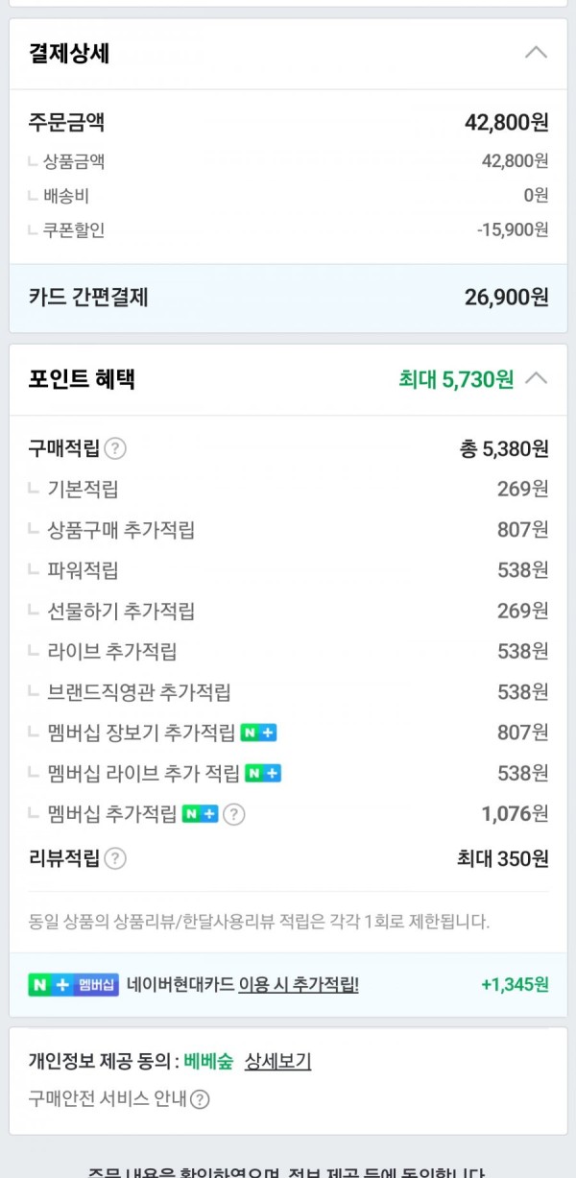Click help icon next to 구매안전 서비스 안내
Image resolution: width=576 pixels, height=1178 pixels.
coord(200,1099)
